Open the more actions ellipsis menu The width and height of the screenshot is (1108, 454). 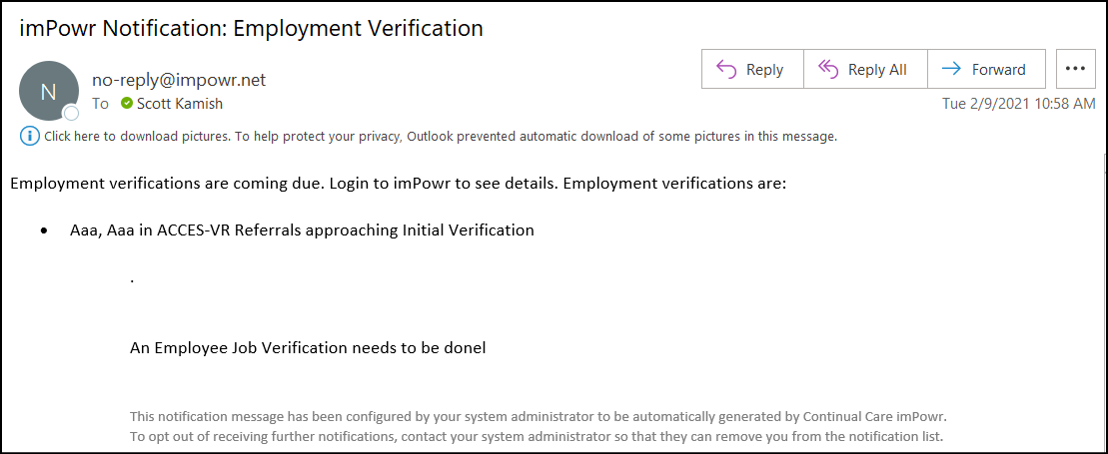[x=1075, y=69]
